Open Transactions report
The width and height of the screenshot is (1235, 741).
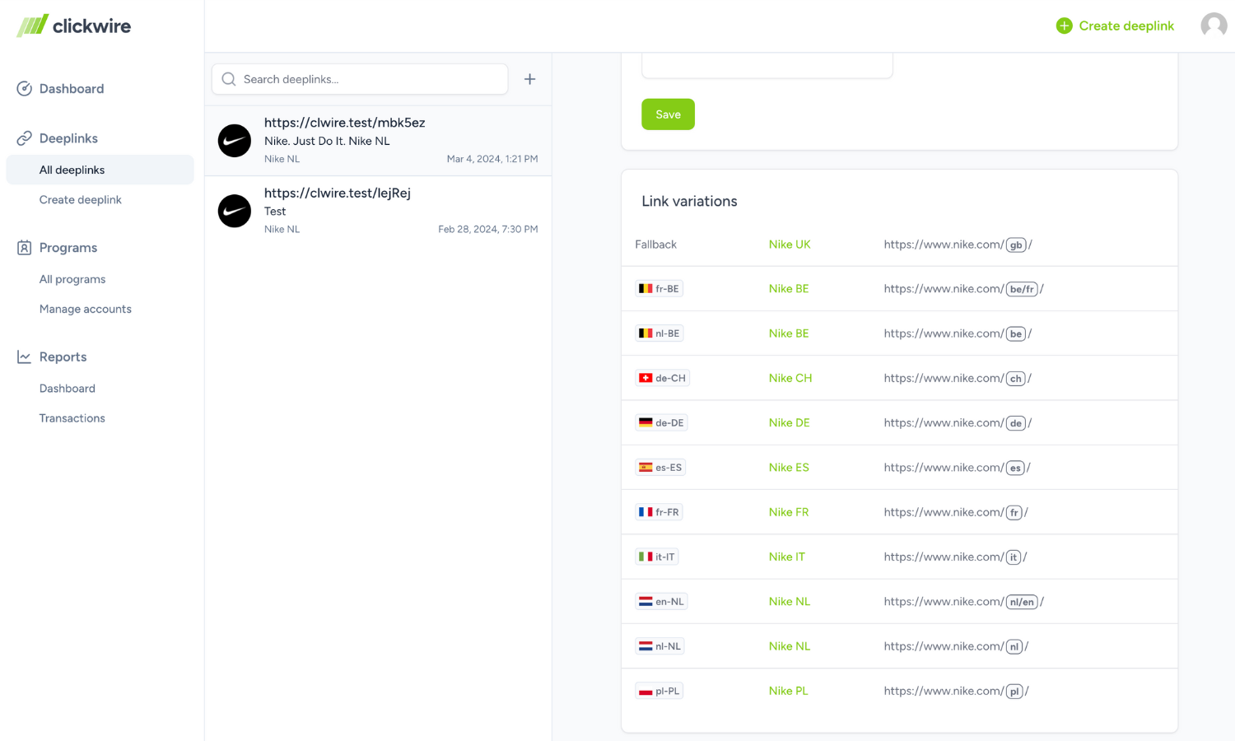tap(72, 418)
